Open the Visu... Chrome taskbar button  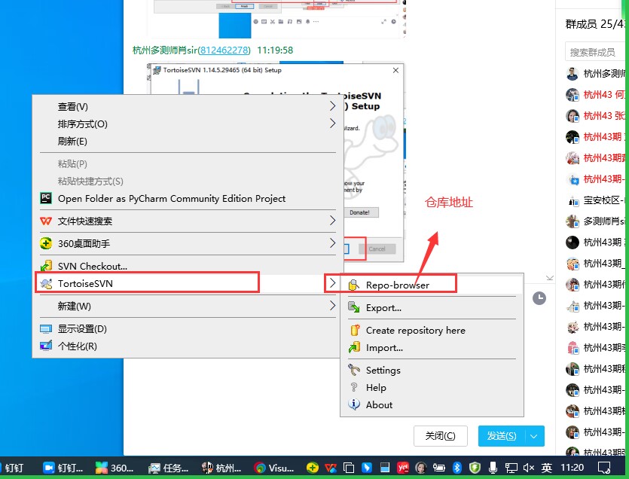click(274, 468)
